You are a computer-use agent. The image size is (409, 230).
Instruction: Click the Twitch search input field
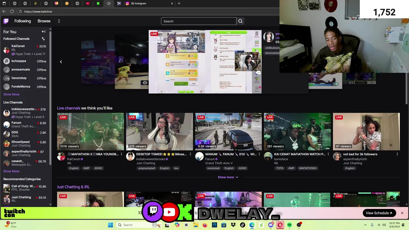tap(198, 21)
